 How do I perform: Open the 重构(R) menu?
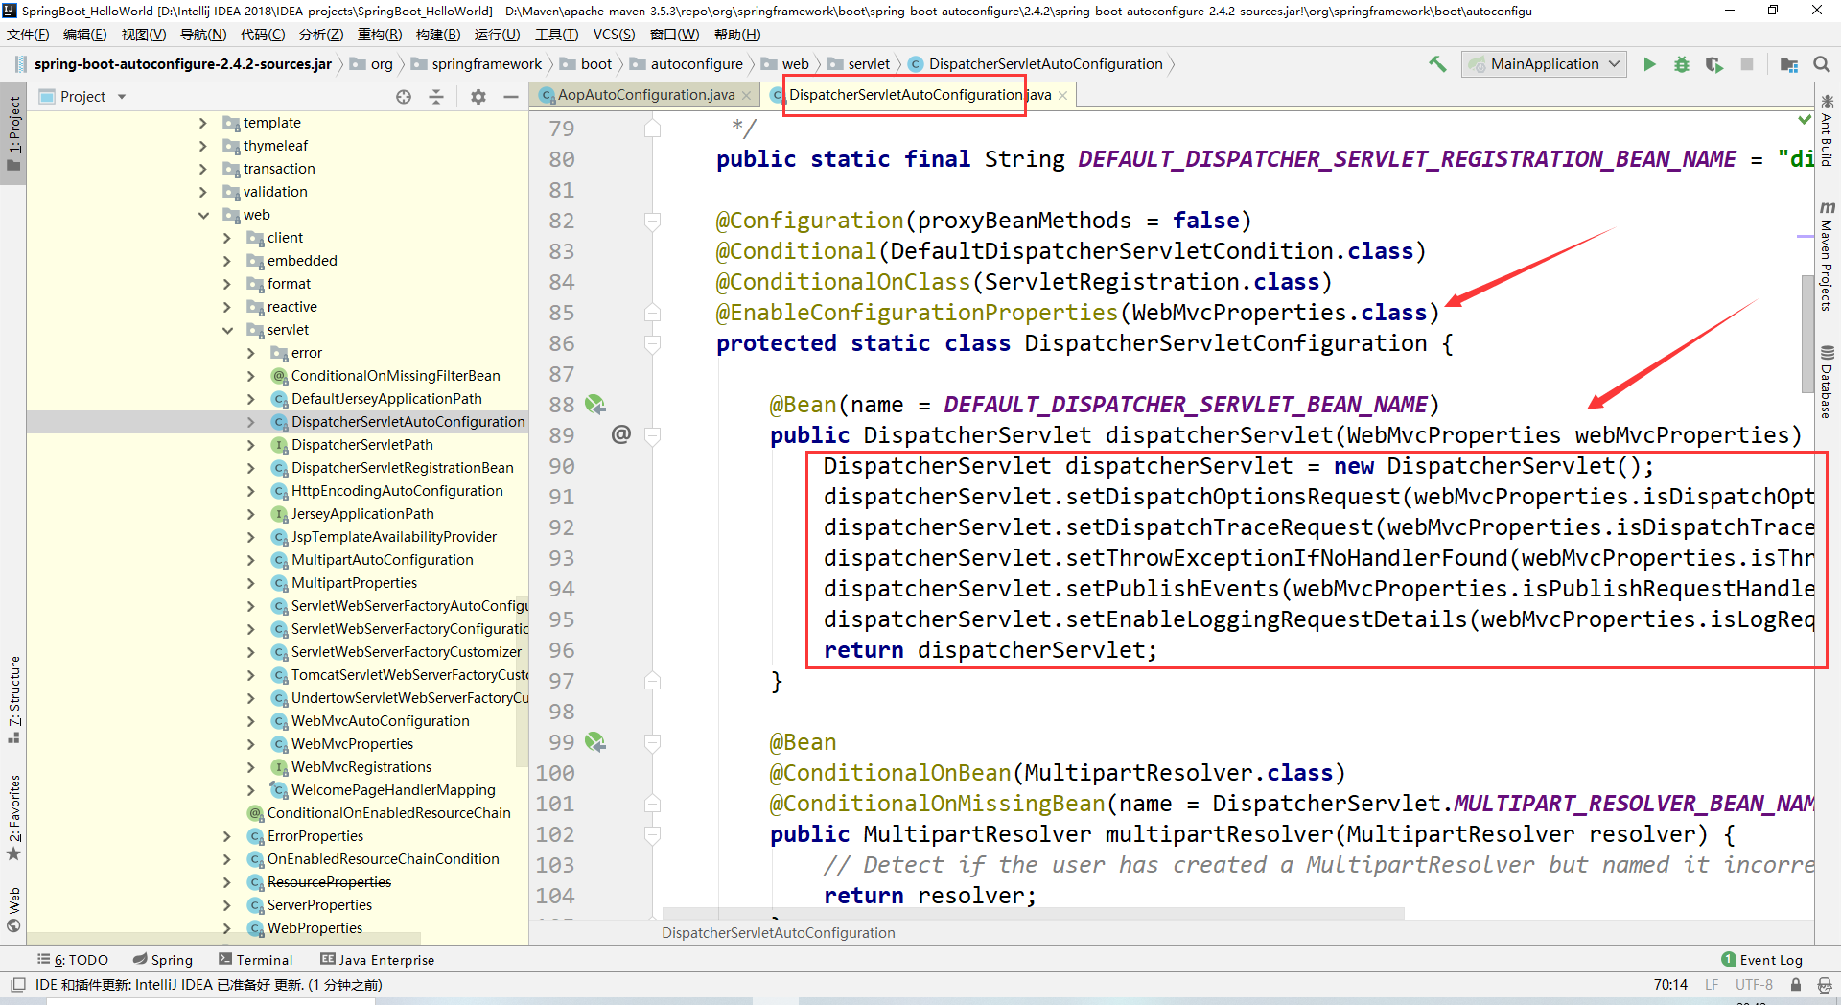coord(380,35)
